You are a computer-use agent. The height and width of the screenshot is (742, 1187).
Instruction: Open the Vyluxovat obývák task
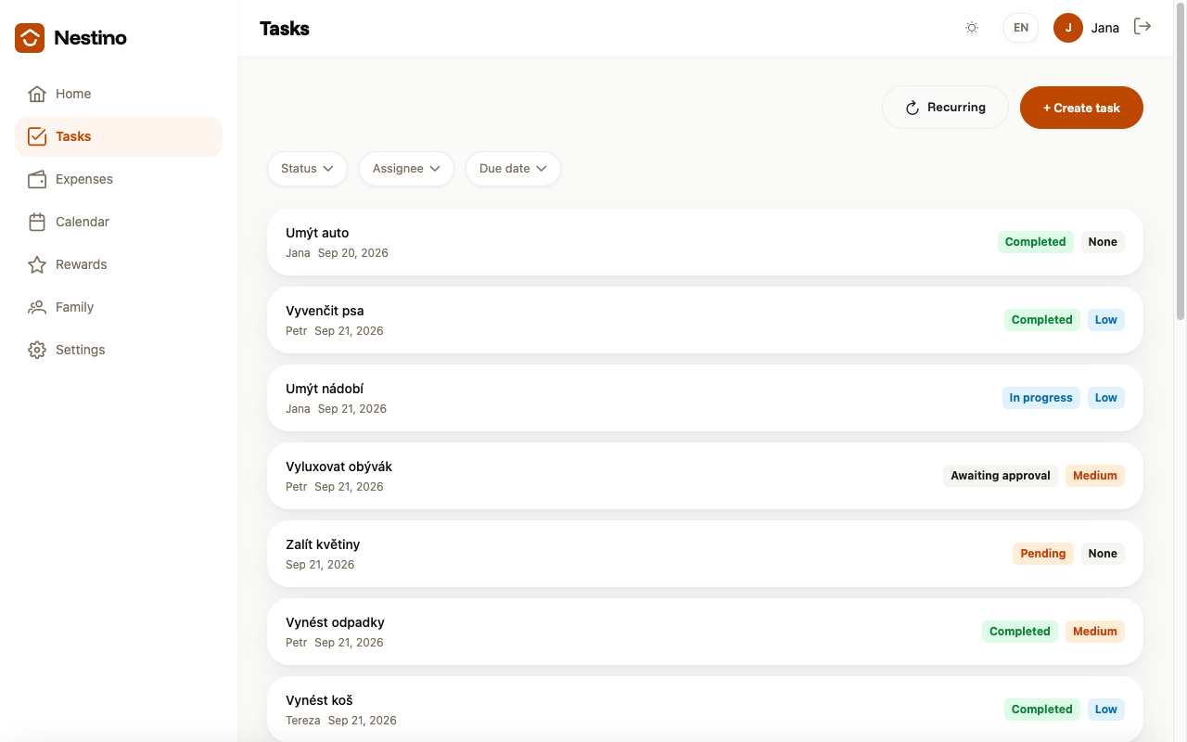coord(705,476)
